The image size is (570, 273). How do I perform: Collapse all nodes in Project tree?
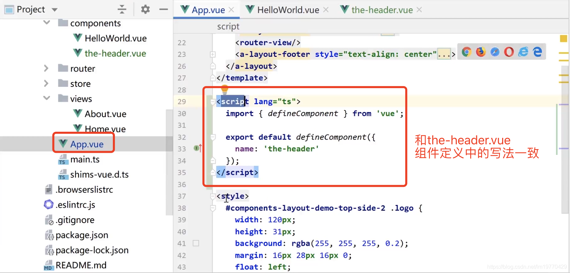pos(122,9)
